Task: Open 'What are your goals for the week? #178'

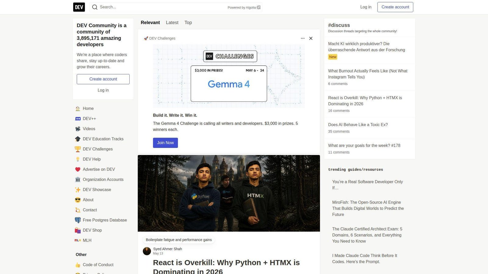Action: (364, 146)
